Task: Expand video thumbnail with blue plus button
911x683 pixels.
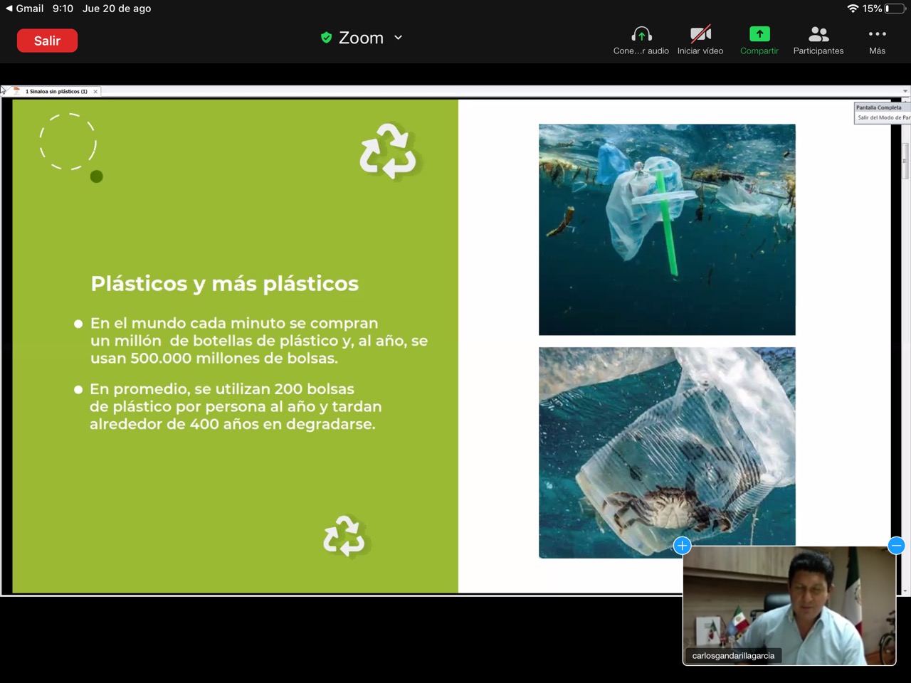Action: 682,546
